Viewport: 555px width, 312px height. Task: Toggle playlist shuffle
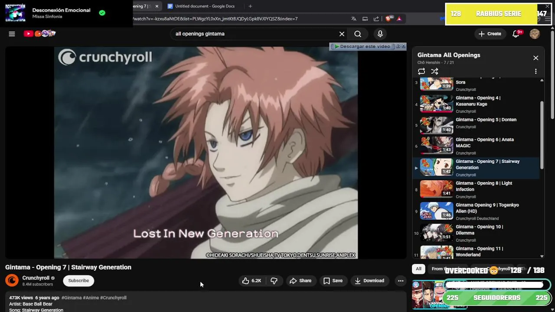click(434, 71)
